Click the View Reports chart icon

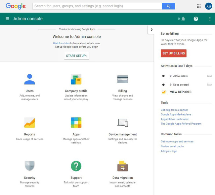(164, 92)
